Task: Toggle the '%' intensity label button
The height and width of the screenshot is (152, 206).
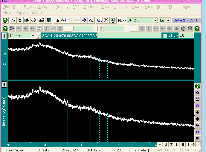Action: (x=171, y=145)
